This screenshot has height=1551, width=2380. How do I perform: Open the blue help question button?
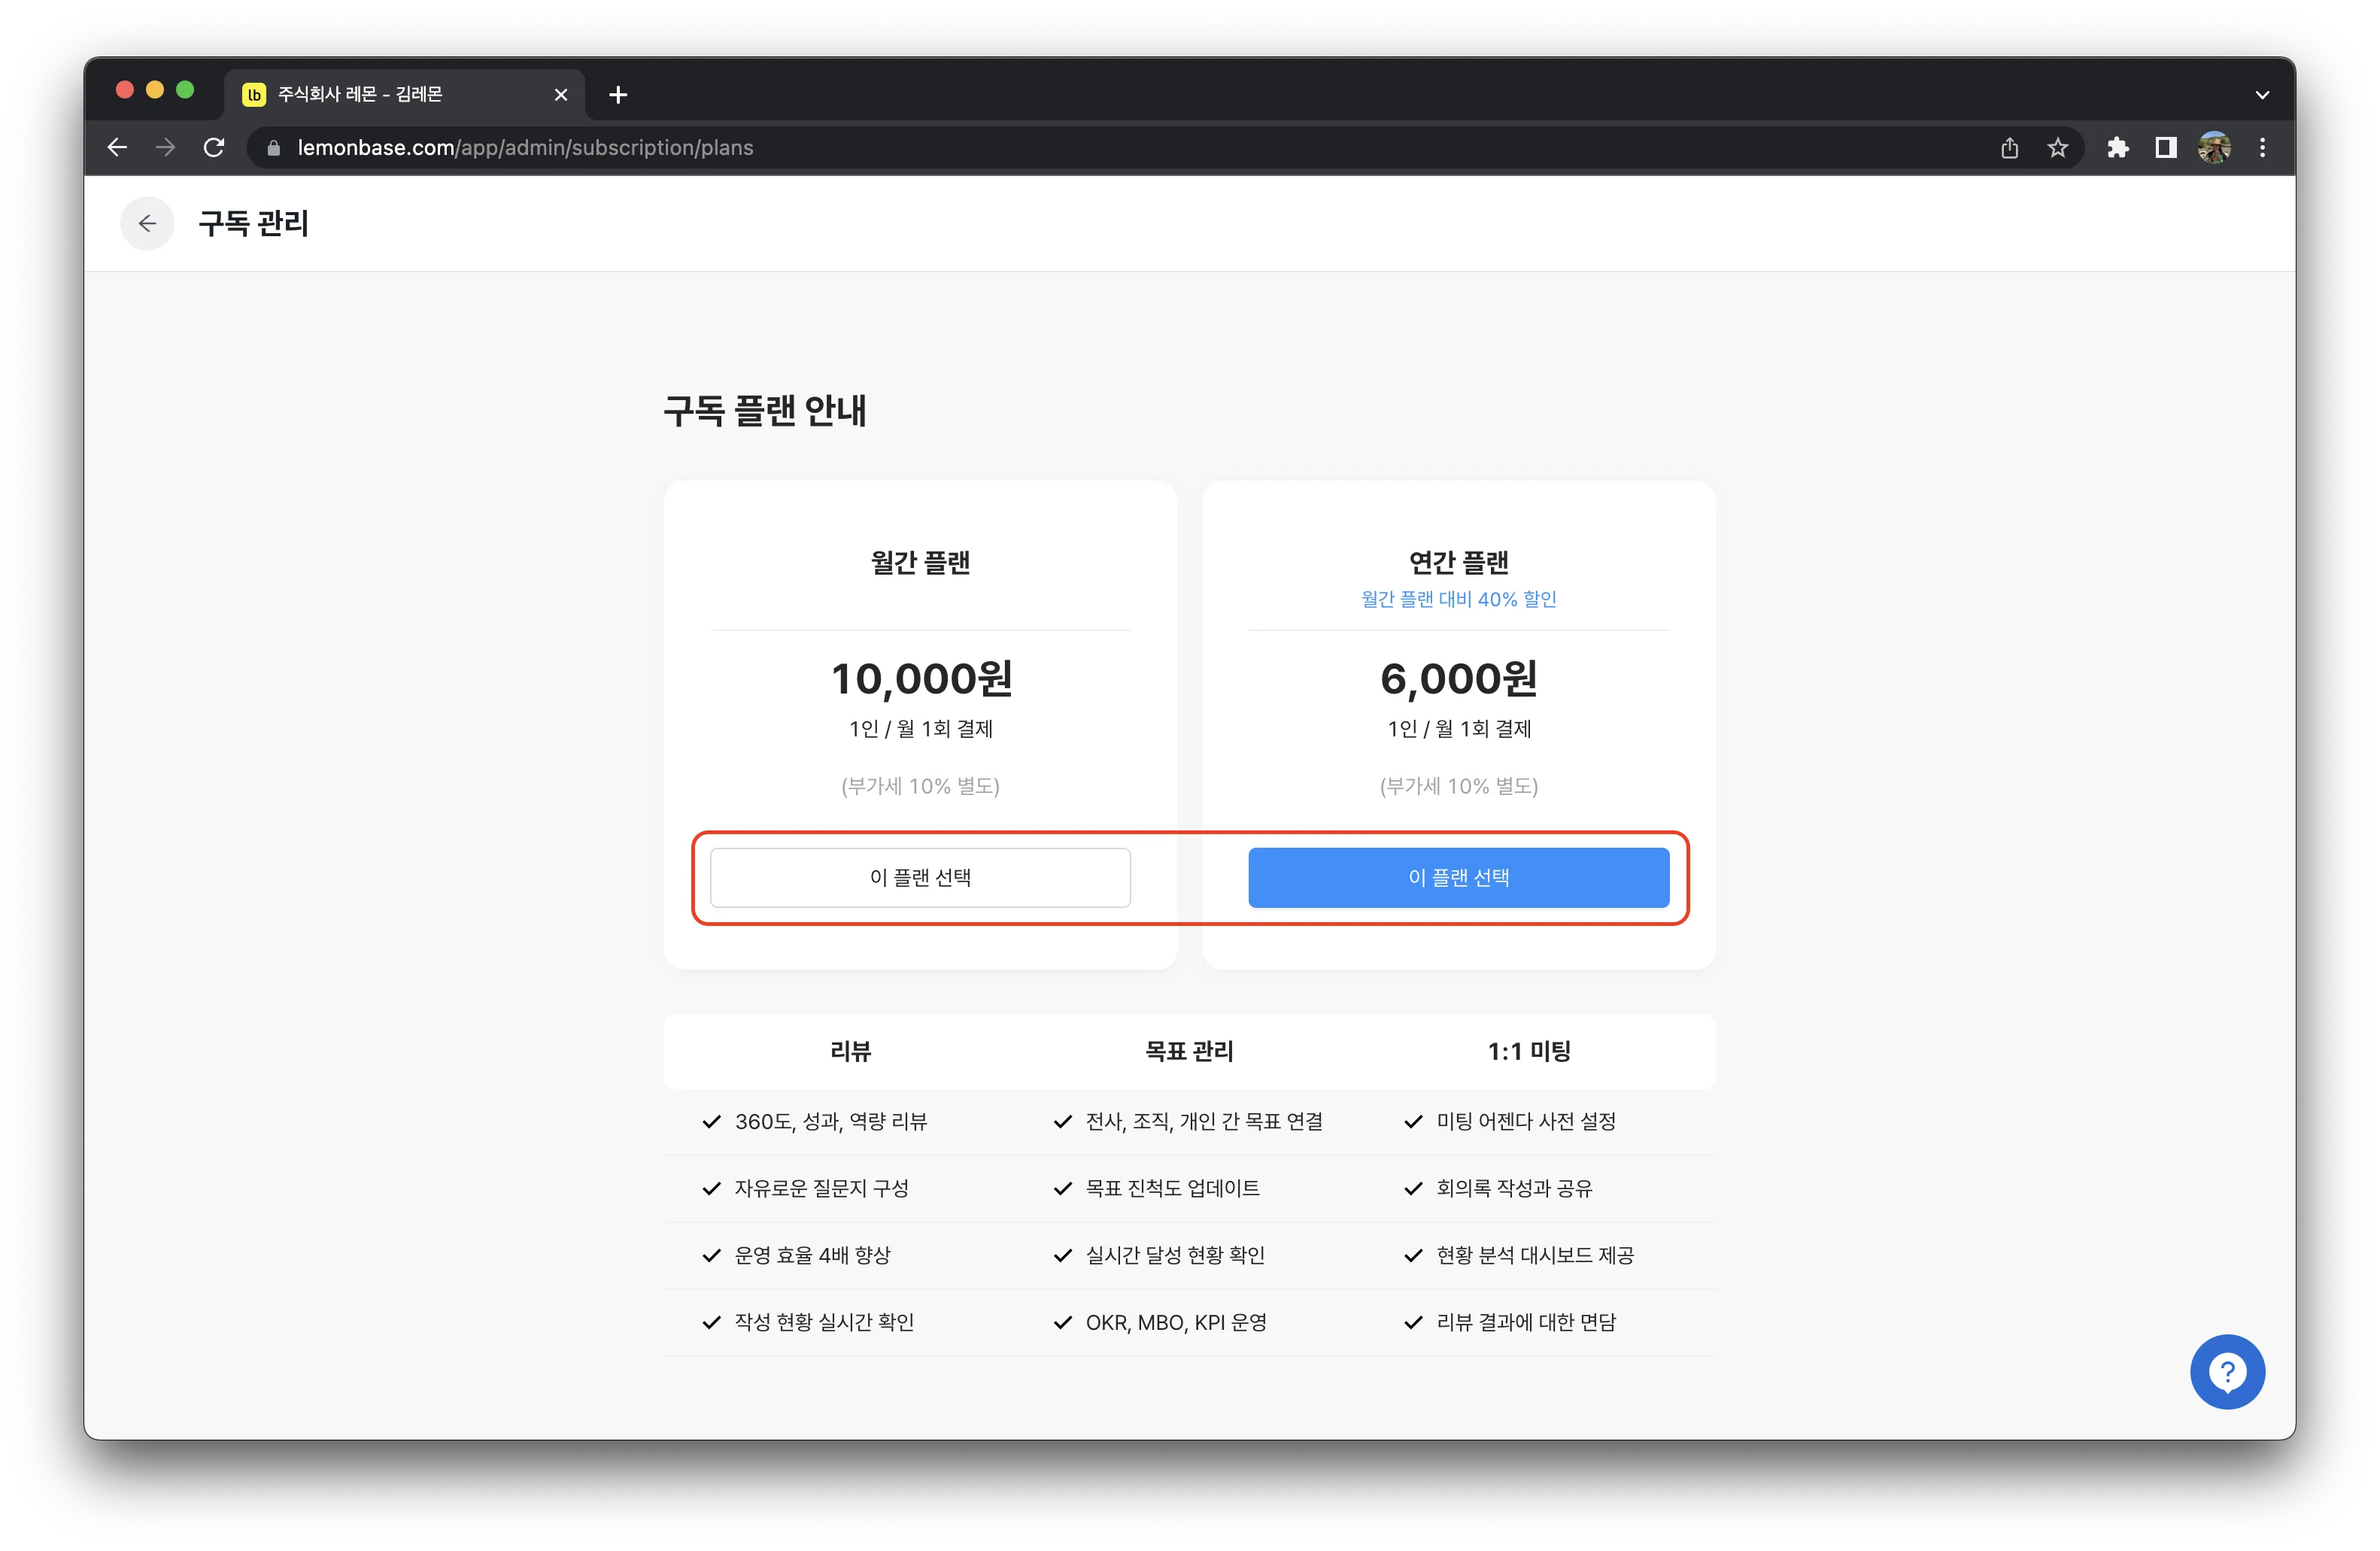[2227, 1371]
